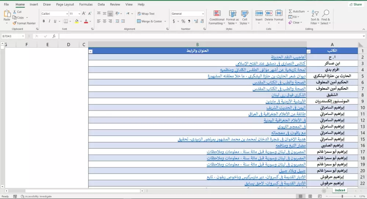This screenshot has width=367, height=199.
Task: Open Conditional Formatting
Action: (217, 18)
